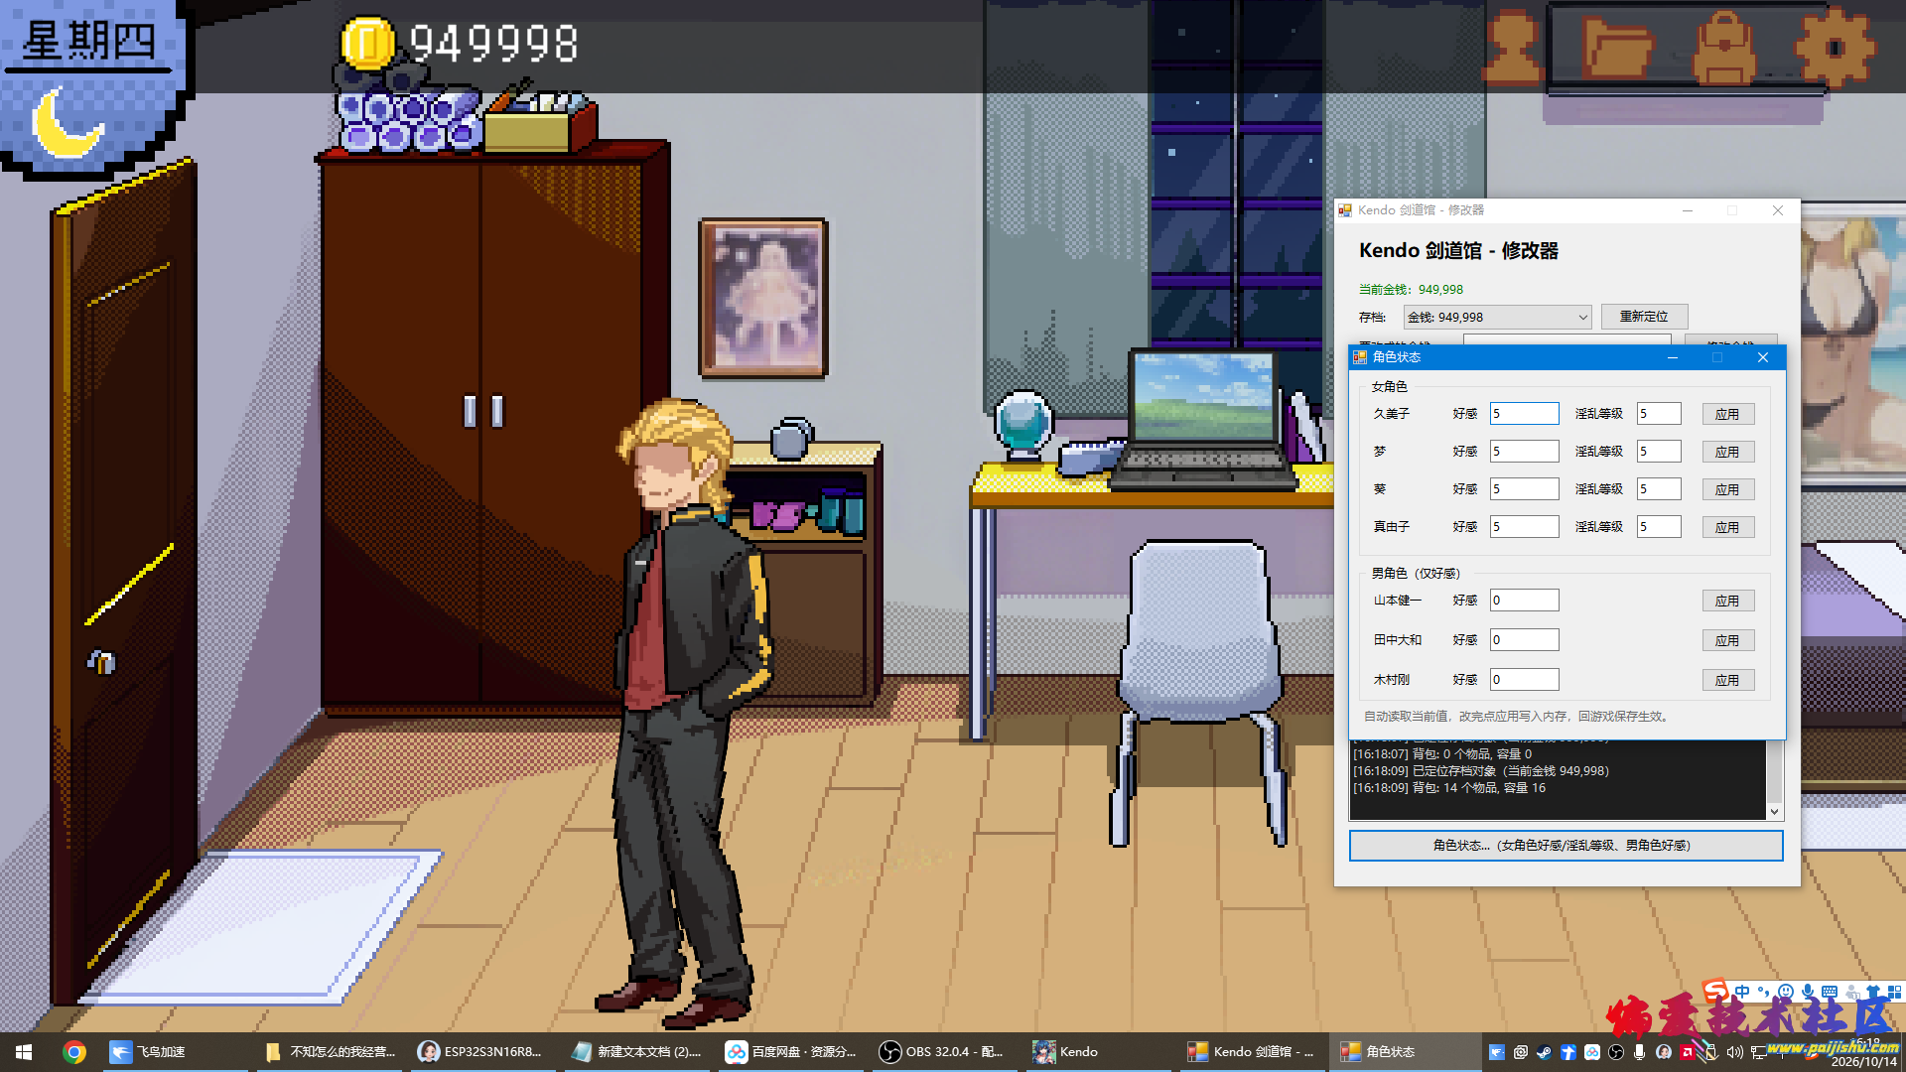Image resolution: width=1906 pixels, height=1072 pixels.
Task: Click log scrollbar down arrow
Action: tap(1775, 812)
